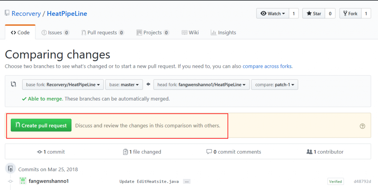Click the contributors people icon
The height and width of the screenshot is (190, 378).
point(309,152)
